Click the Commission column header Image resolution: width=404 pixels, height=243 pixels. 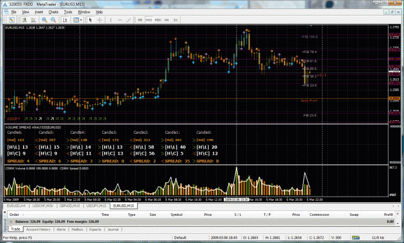pos(319,215)
